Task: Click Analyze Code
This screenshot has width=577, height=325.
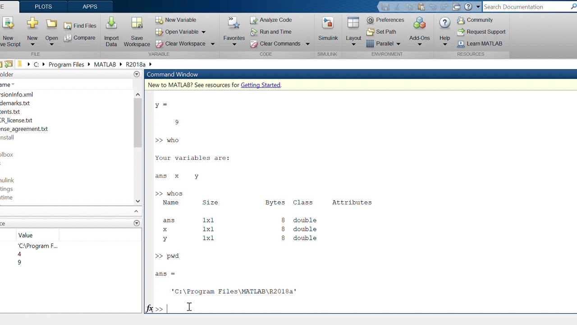Action: [x=271, y=20]
